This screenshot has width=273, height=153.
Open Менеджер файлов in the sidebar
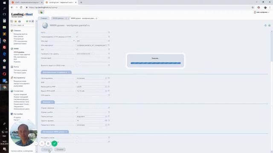[20, 34]
